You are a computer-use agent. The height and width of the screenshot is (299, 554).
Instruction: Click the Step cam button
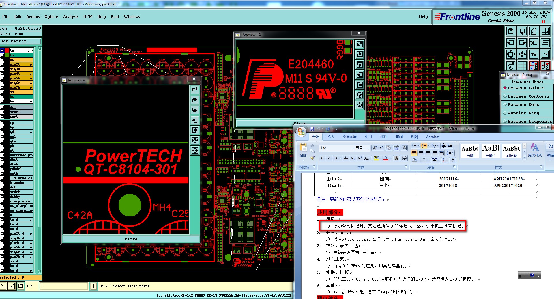(x=21, y=34)
